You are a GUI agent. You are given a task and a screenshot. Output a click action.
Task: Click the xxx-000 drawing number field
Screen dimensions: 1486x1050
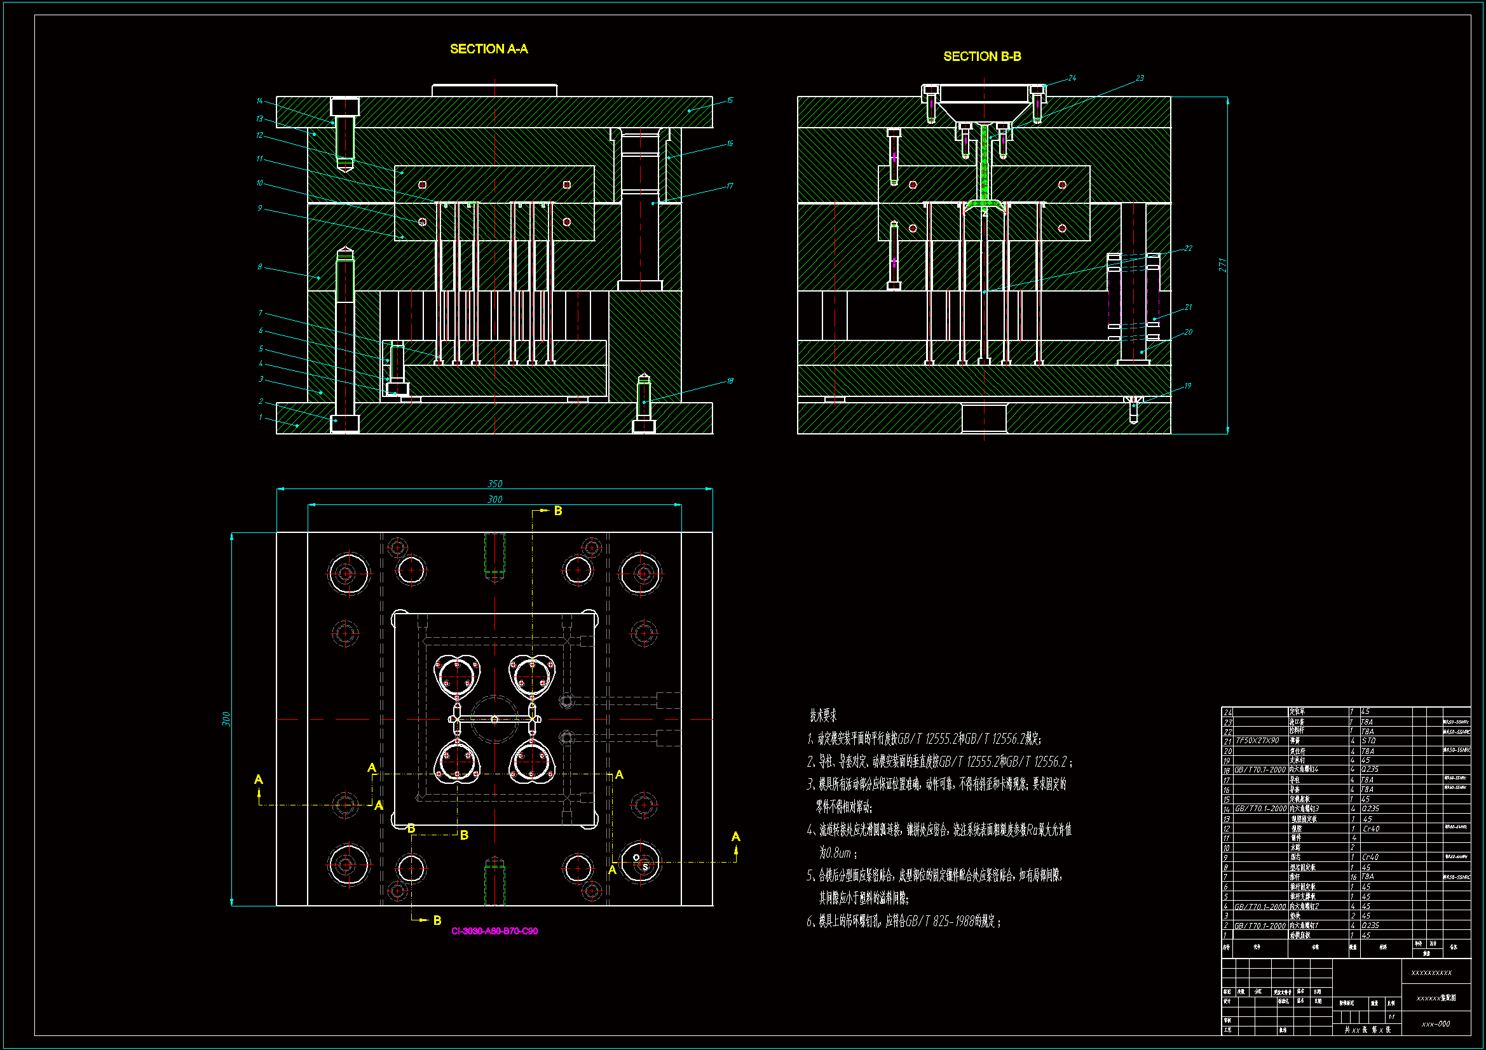tap(1436, 1024)
